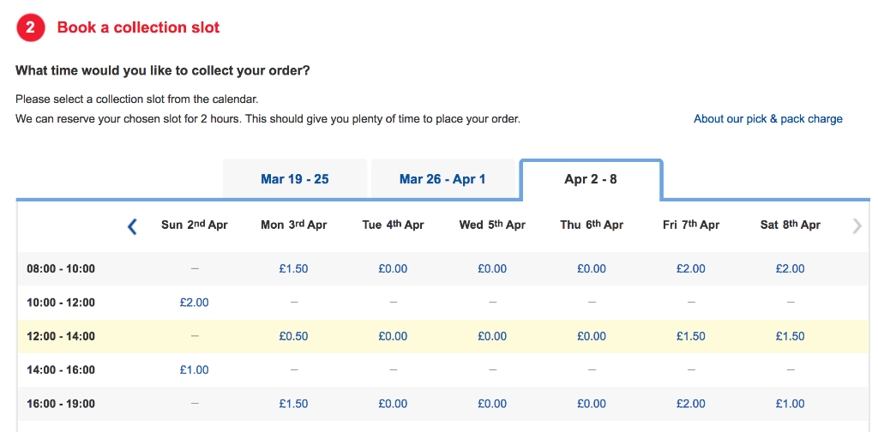Viewport: 878px width, 432px height.
Task: Choose Thursday 16:00 - 19:00 free slot
Action: tap(592, 404)
